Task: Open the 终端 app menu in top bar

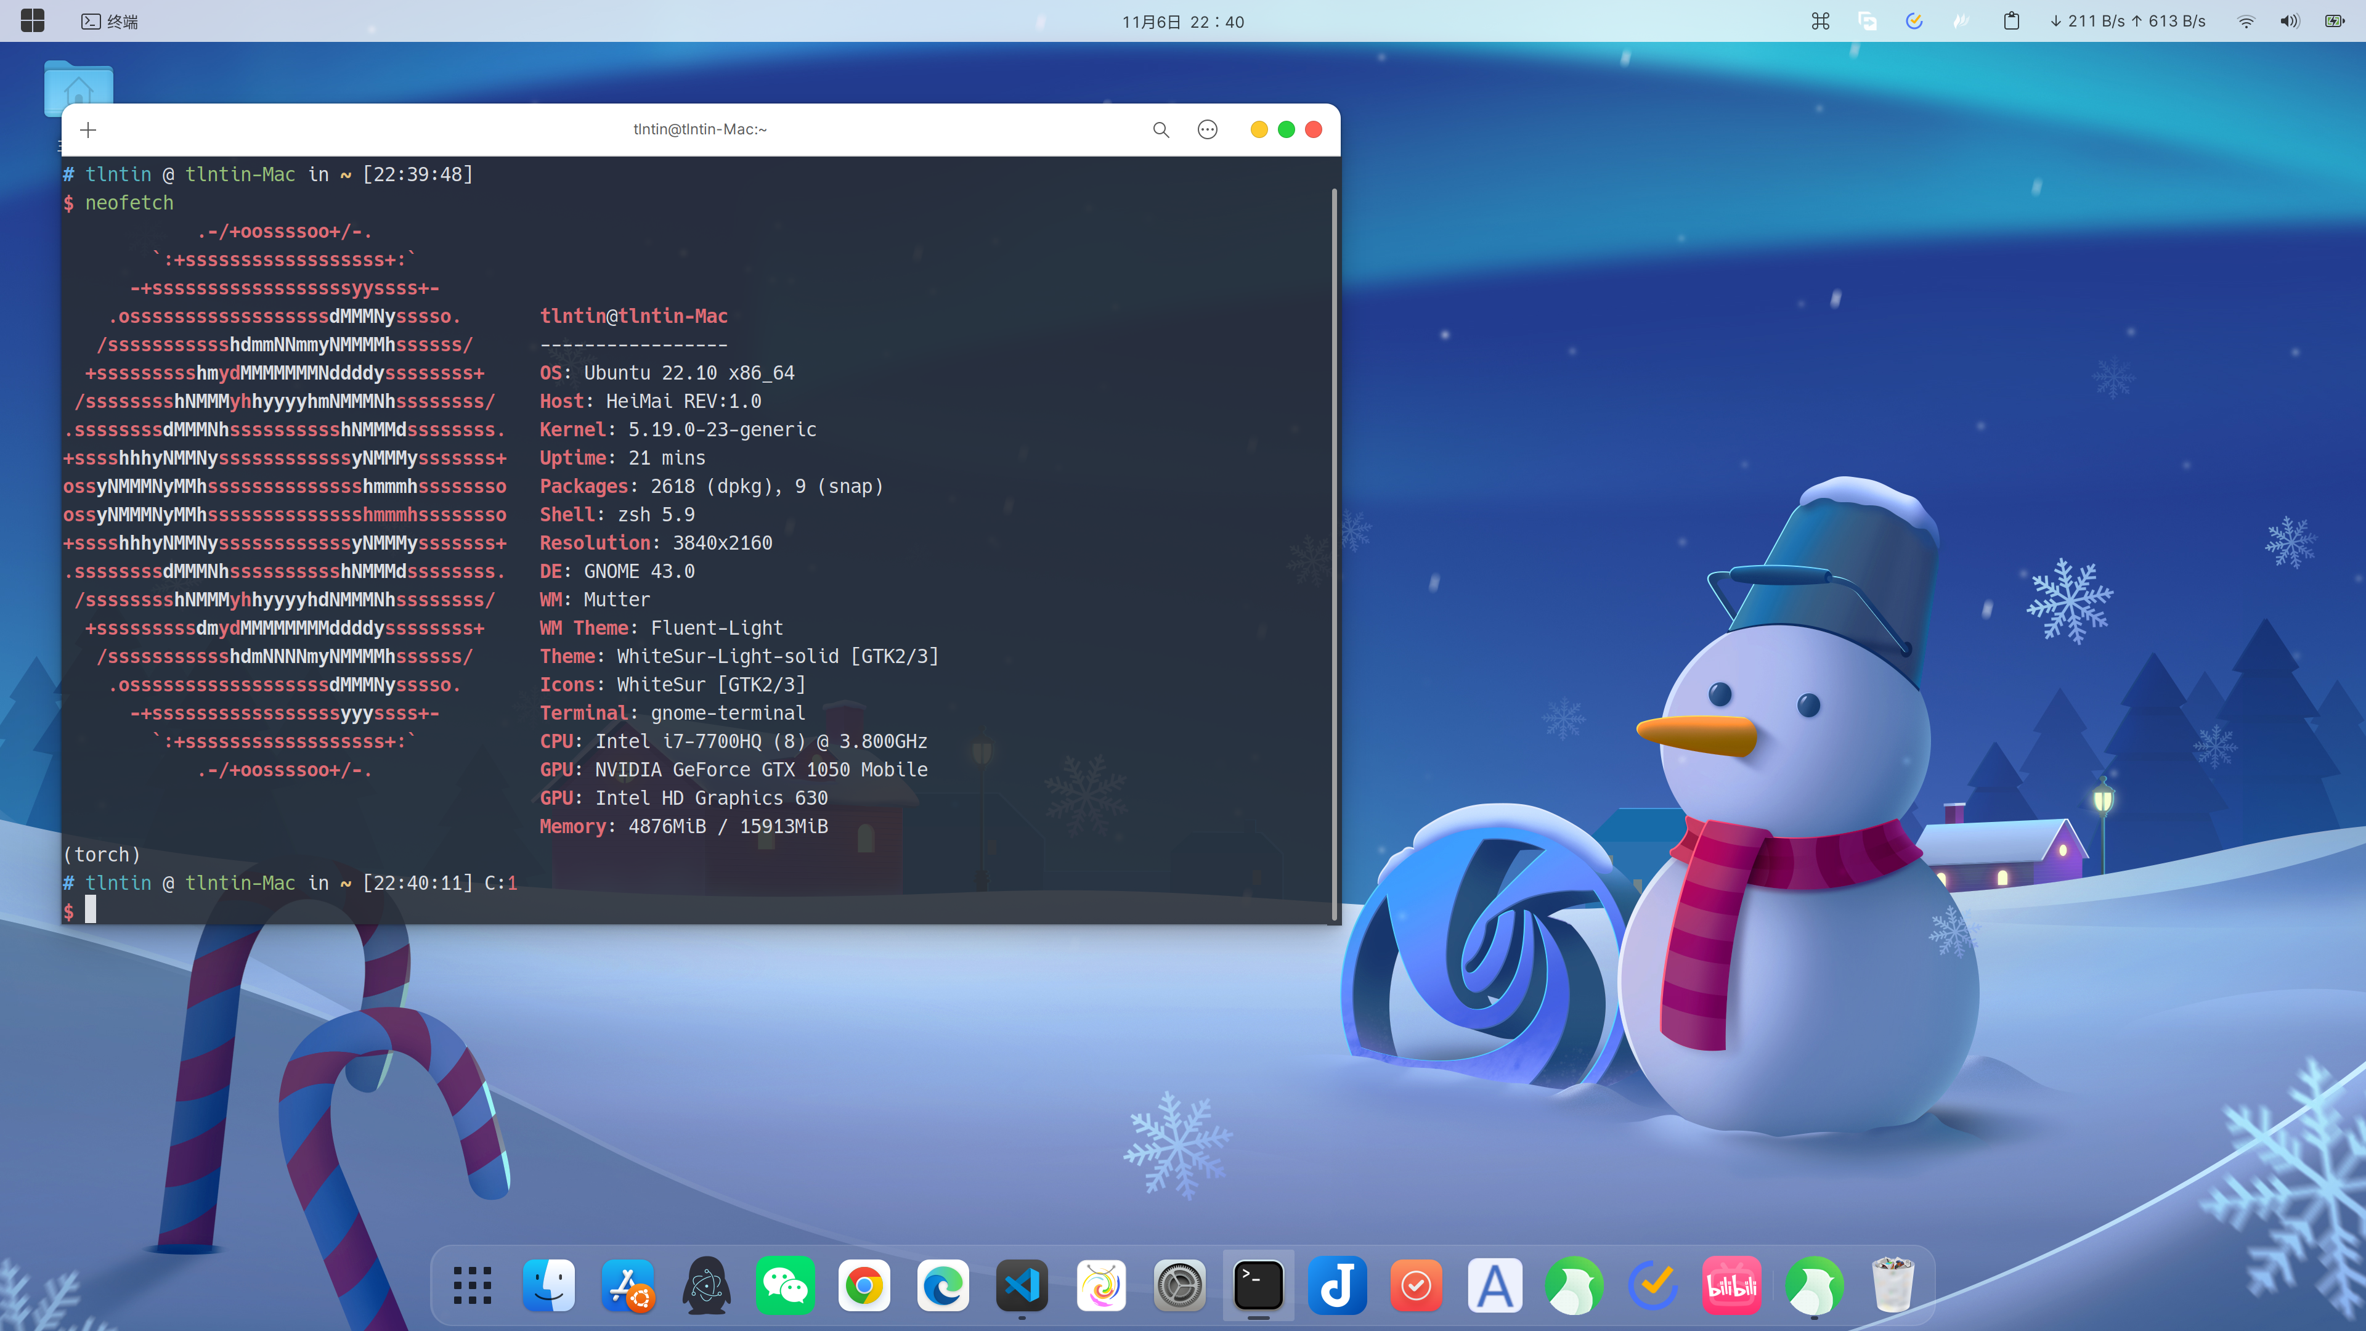Action: click(110, 21)
